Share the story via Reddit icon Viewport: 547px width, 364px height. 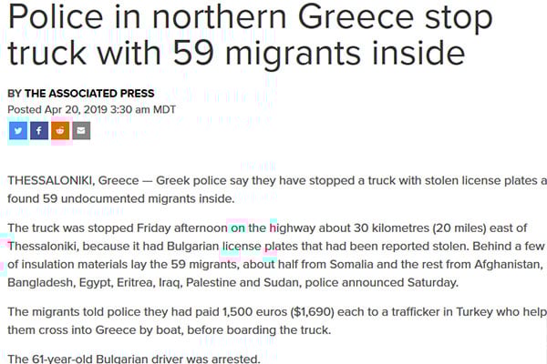60,131
